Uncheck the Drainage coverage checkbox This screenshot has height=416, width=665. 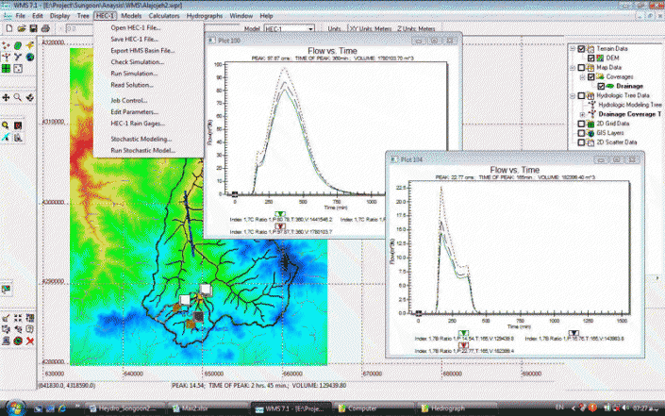coord(601,86)
